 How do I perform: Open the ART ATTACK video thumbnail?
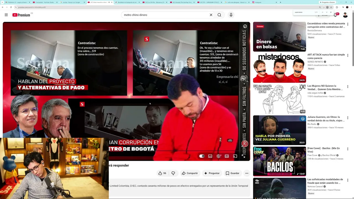pos(279,68)
